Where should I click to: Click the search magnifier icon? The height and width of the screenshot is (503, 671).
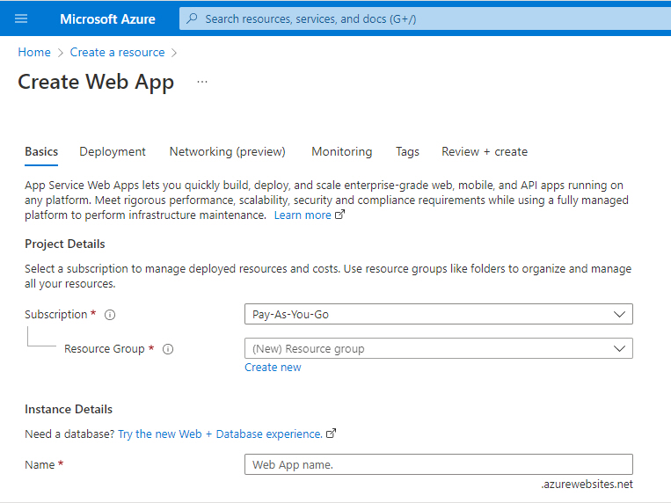[192, 18]
